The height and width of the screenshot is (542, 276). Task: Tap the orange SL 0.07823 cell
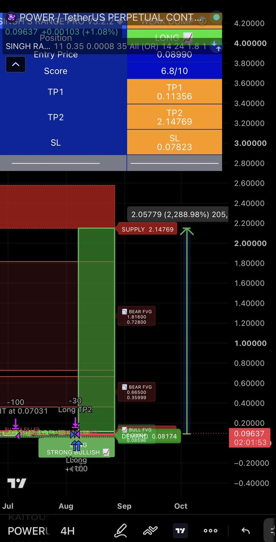pos(175,142)
